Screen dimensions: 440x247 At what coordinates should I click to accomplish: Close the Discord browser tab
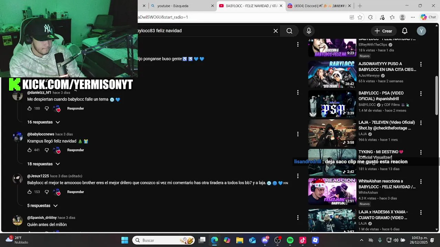coord(350,6)
